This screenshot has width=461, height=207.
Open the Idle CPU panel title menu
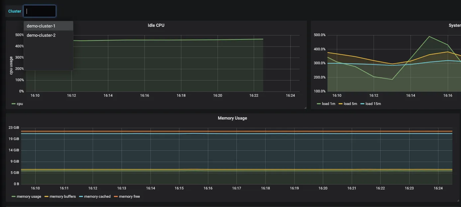pyautogui.click(x=156, y=25)
